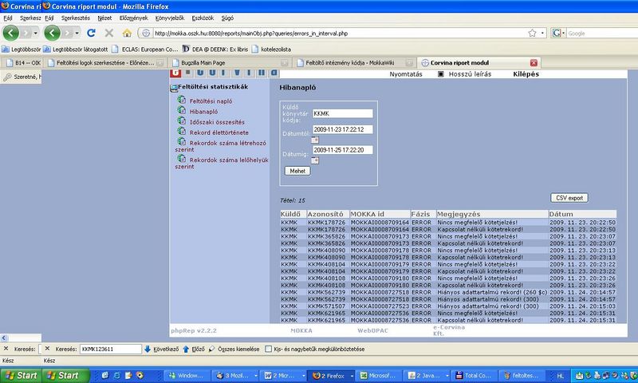Click the browser Reload icon
638x383 pixels.
click(91, 33)
